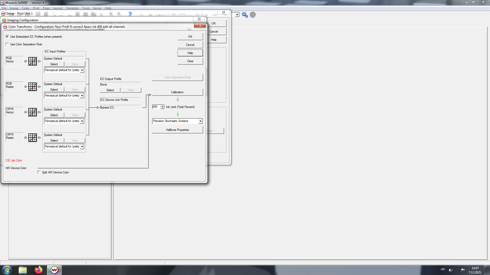Open Halftone Properties
490x275 pixels.
[177, 130]
